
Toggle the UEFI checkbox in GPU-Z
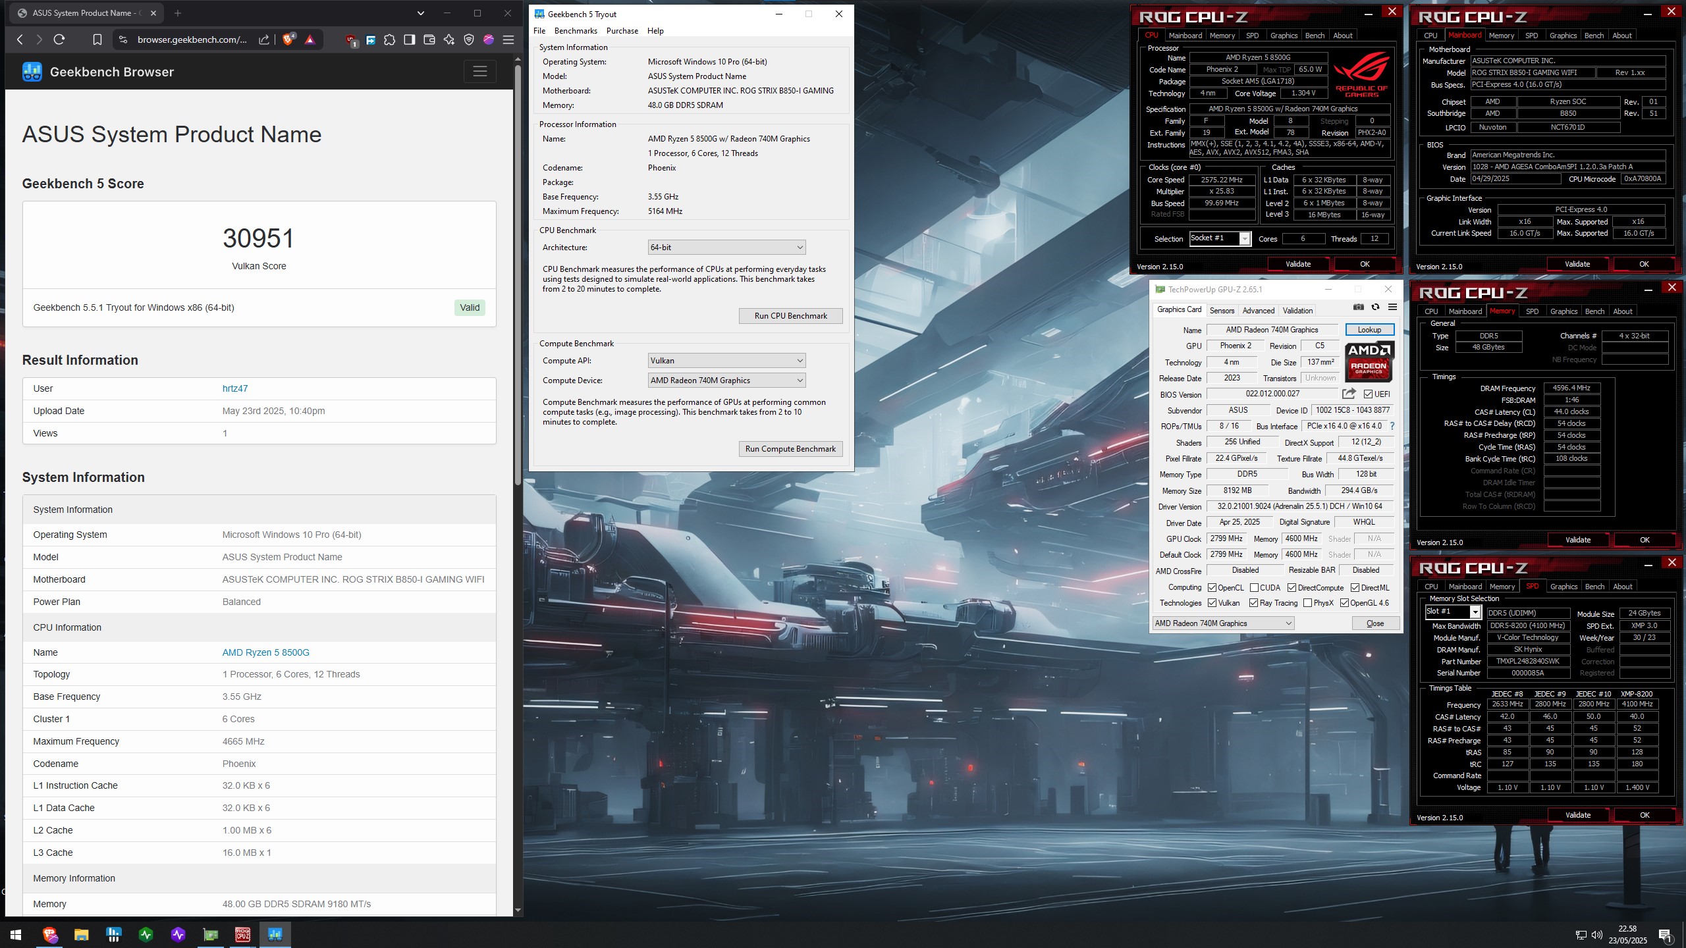click(x=1368, y=394)
